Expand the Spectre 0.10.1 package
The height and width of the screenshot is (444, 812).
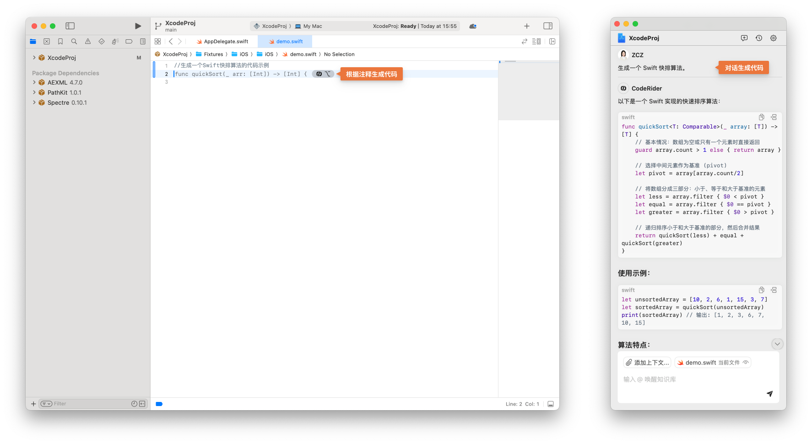point(34,102)
